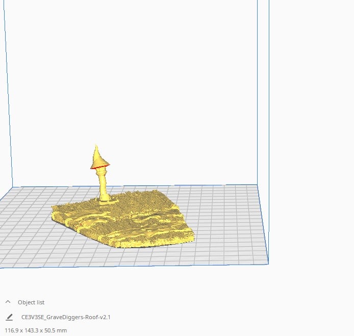Click the 116.9 x 143.3 x 50.5 mm dimensions
Screen dimensions: 354x336
click(36, 330)
